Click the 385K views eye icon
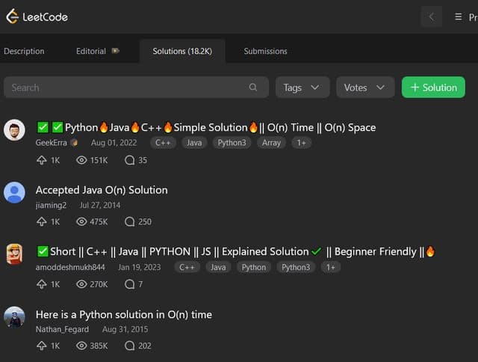 coord(81,346)
